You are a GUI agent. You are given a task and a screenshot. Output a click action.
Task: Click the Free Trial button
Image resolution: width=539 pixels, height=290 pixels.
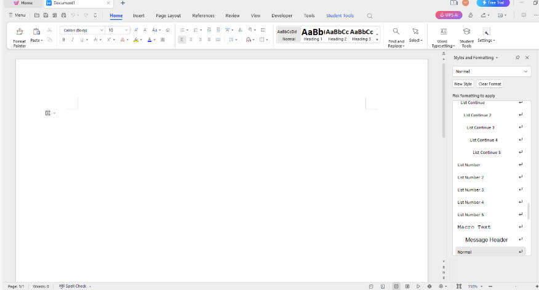tap(493, 2)
